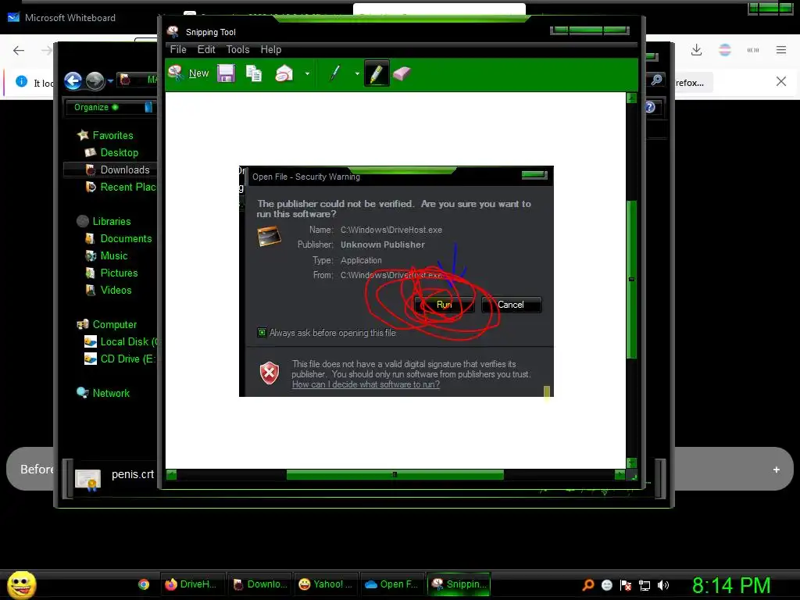Click scroll left arrow in Snipping Tool
This screenshot has height=600, width=800.
[171, 474]
